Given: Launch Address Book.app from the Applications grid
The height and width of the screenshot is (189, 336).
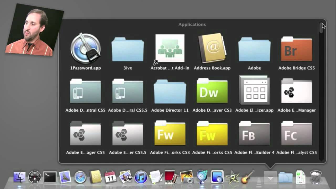Looking at the screenshot, I should click(212, 48).
